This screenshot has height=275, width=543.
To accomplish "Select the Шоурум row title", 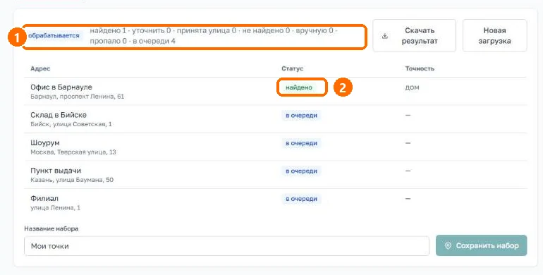I will 45,142.
